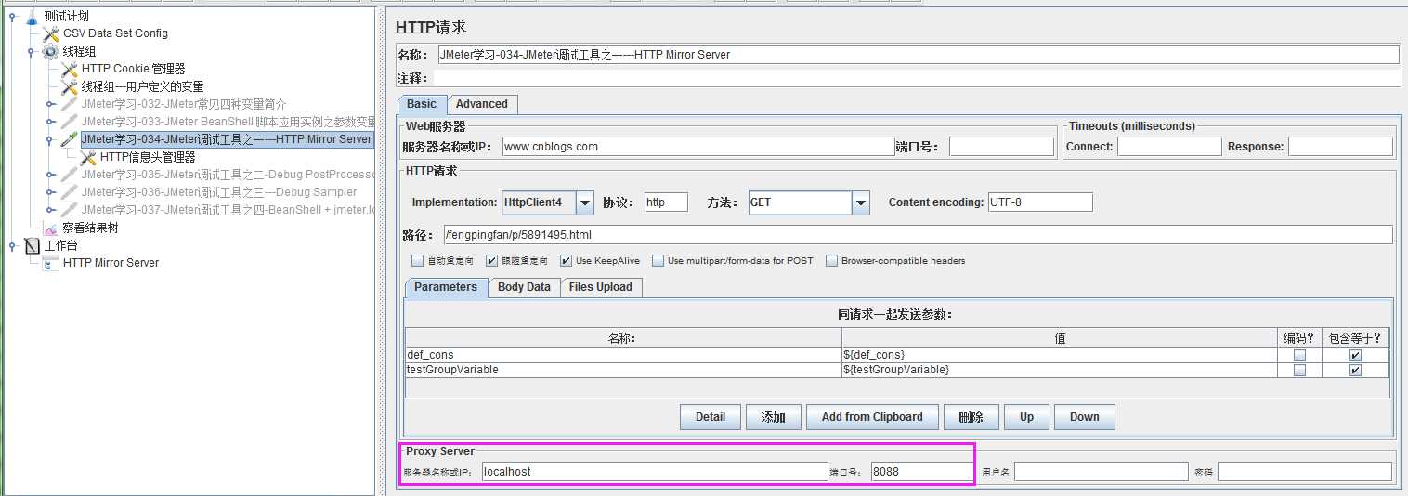The width and height of the screenshot is (1408, 496).
Task: Click the 工作台 workbench icon
Action: pyautogui.click(x=32, y=245)
